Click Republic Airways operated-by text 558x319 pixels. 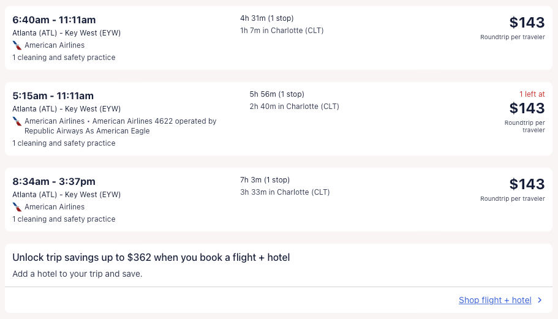(x=87, y=131)
